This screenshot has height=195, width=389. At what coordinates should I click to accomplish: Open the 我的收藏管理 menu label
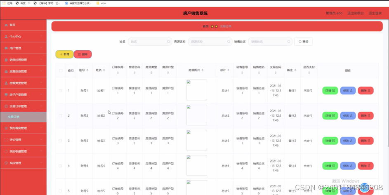[x=18, y=151]
